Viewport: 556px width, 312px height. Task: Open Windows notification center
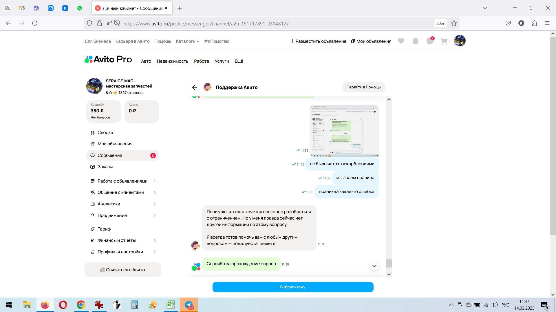(x=545, y=305)
